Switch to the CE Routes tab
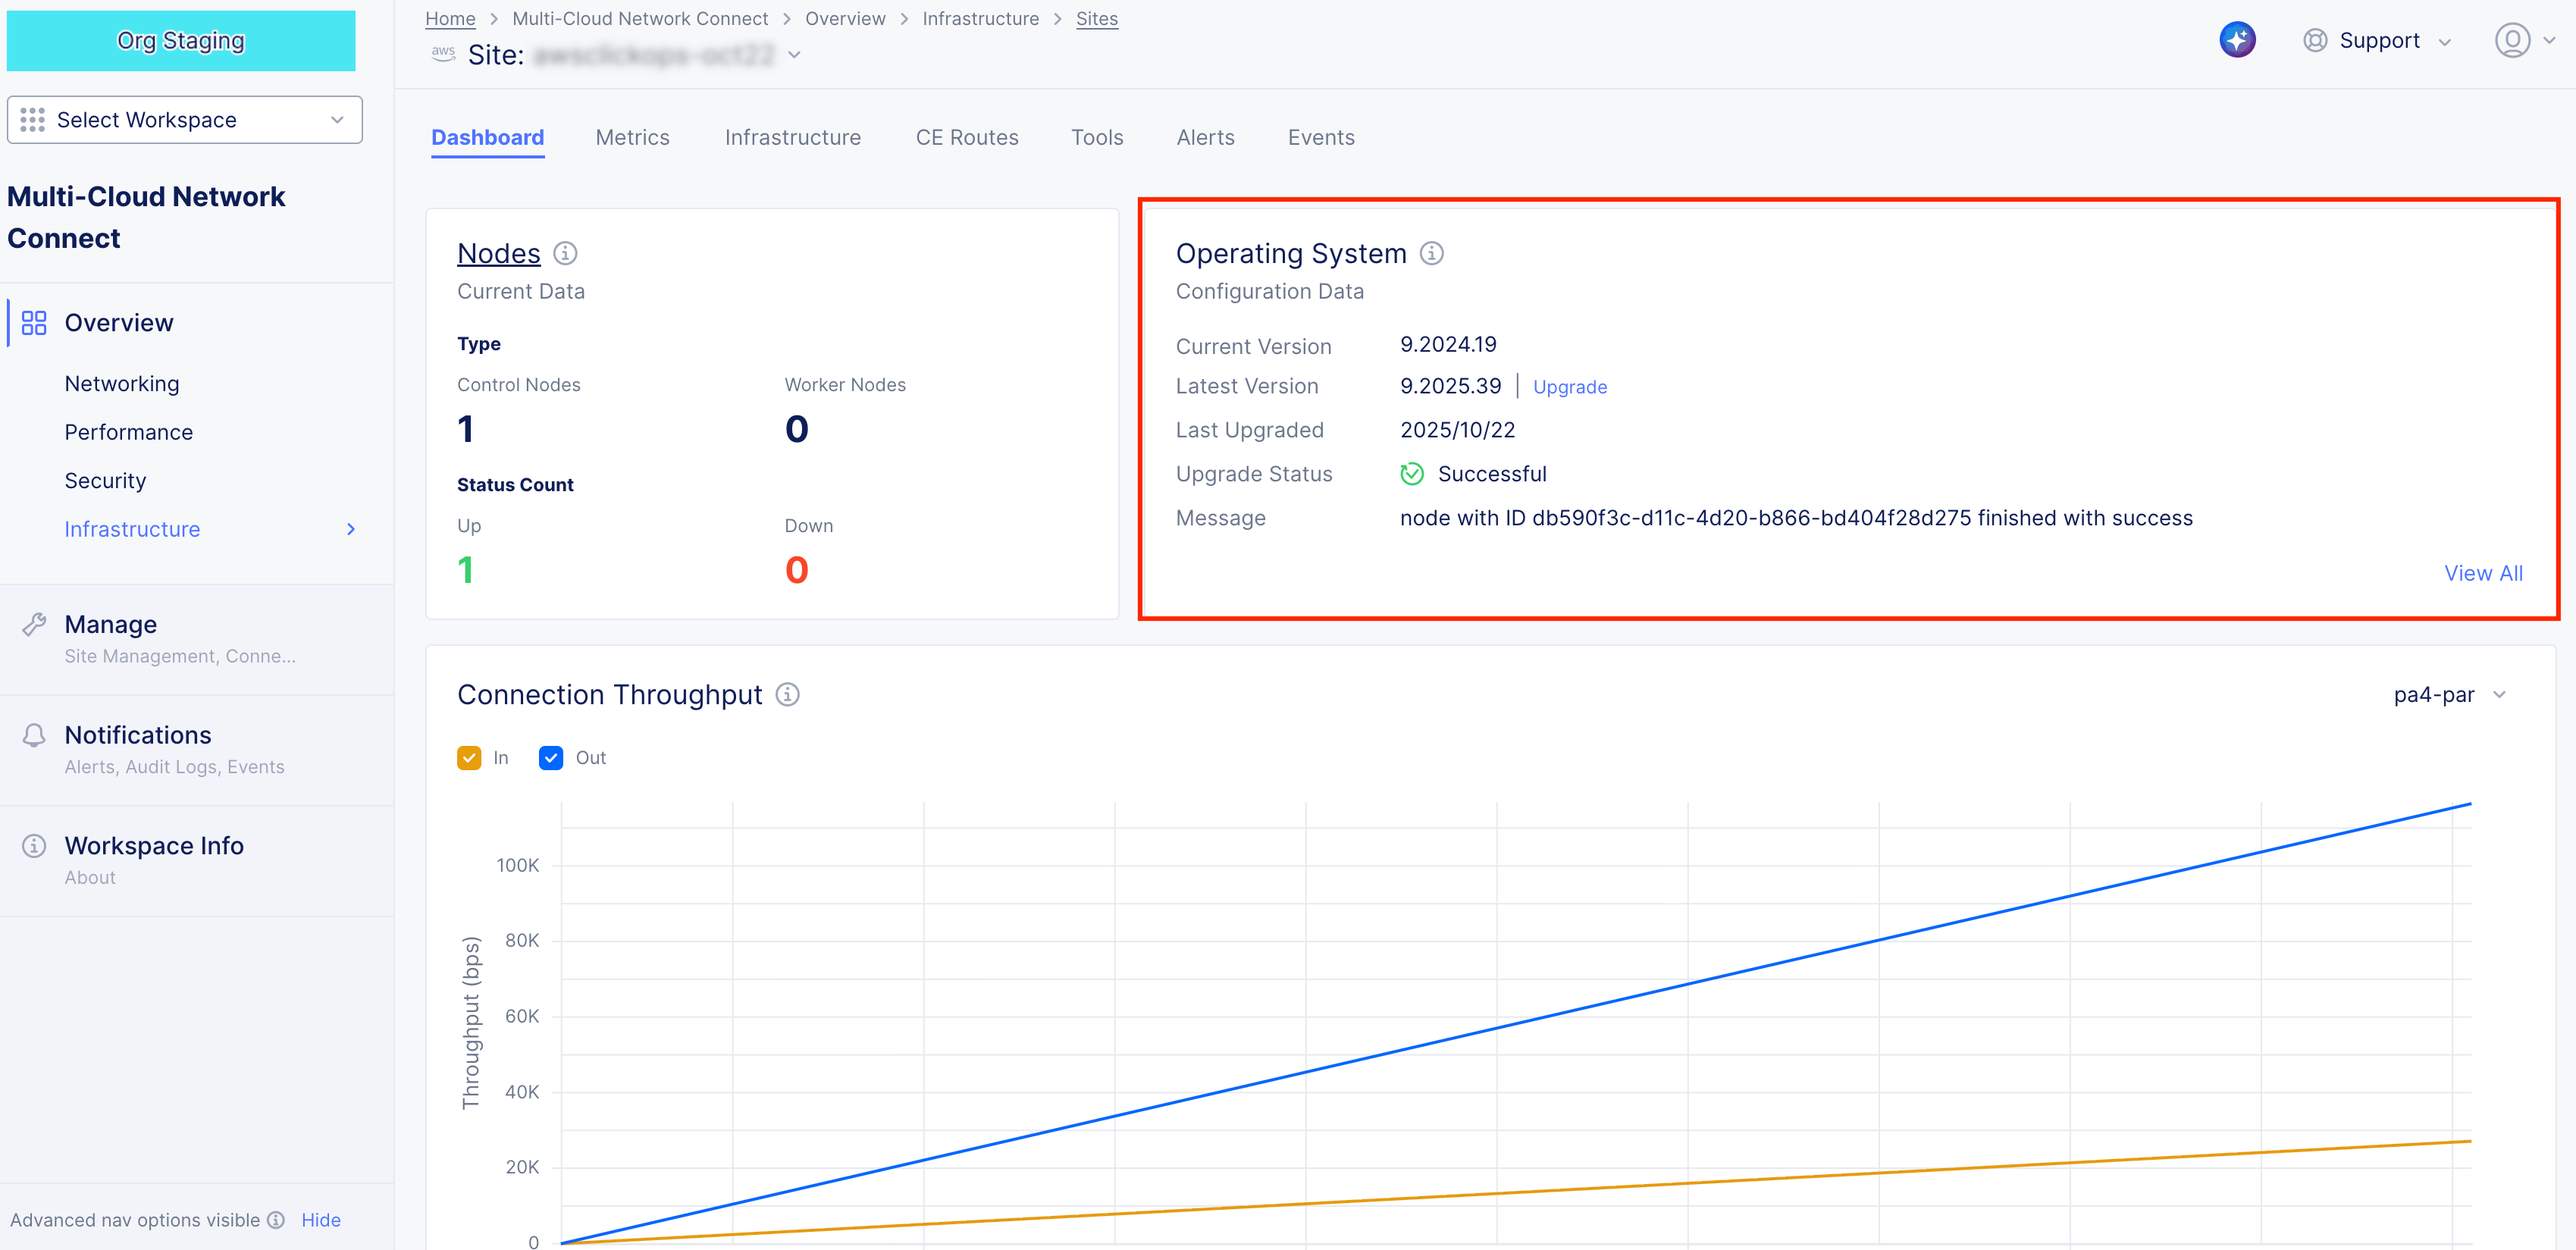 [x=966, y=137]
